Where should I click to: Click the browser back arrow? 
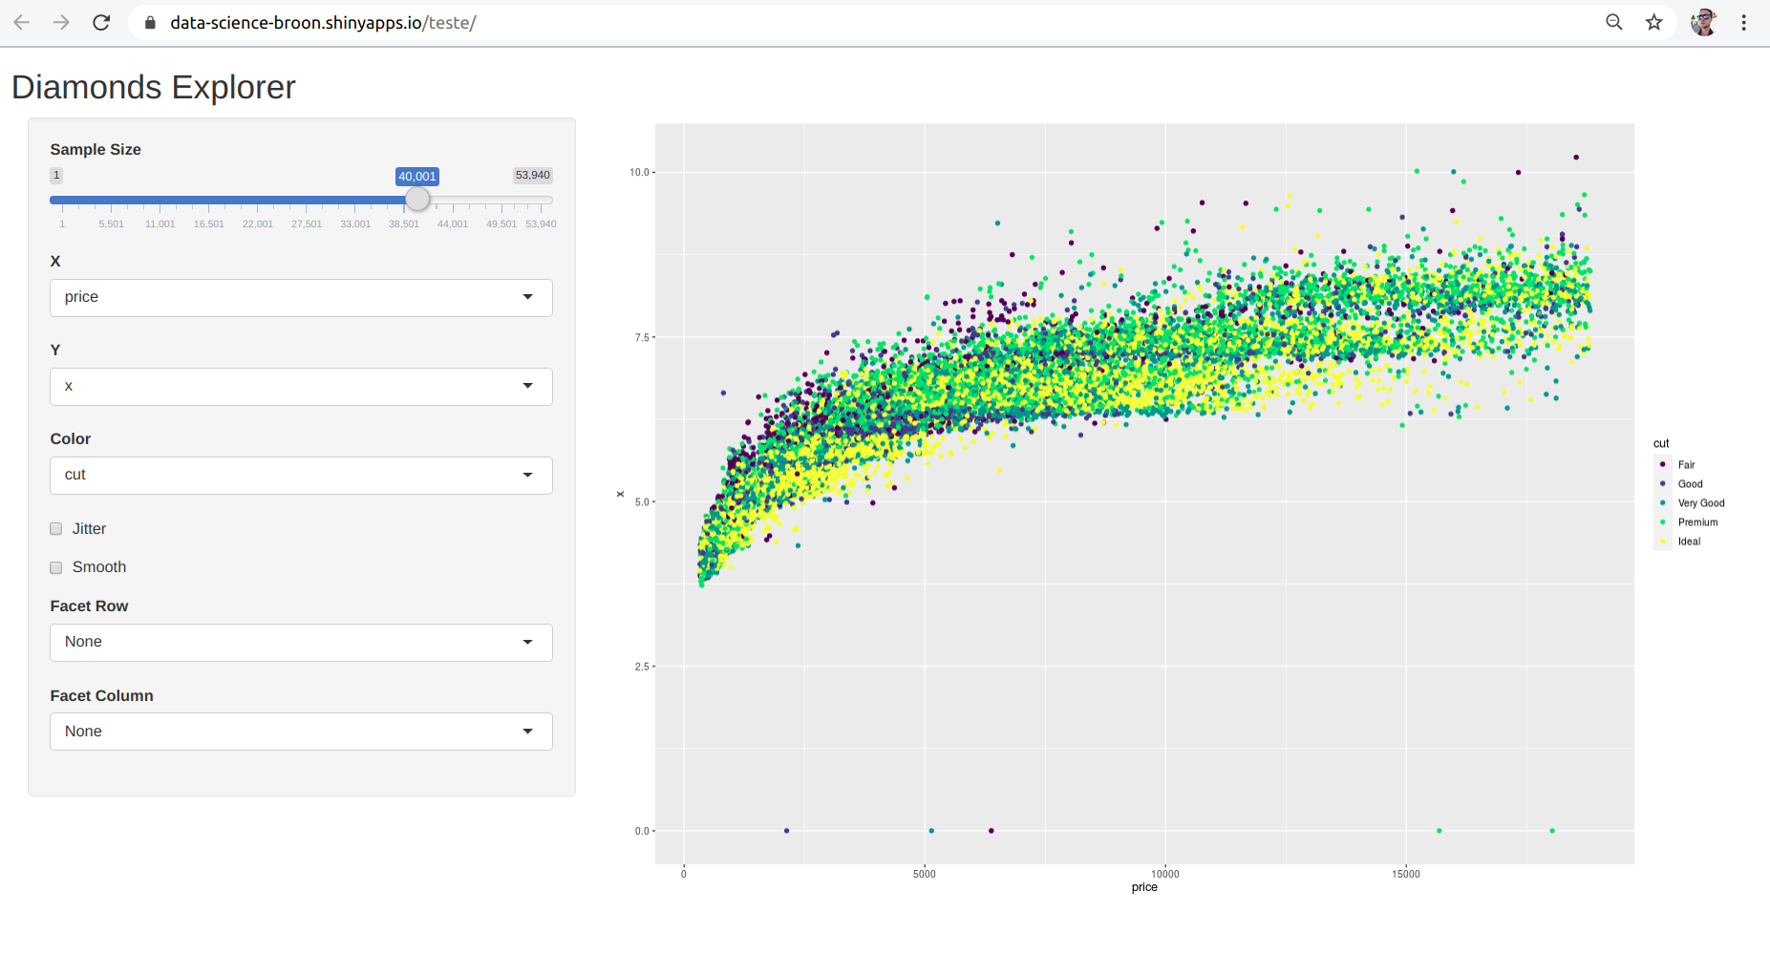click(x=22, y=22)
